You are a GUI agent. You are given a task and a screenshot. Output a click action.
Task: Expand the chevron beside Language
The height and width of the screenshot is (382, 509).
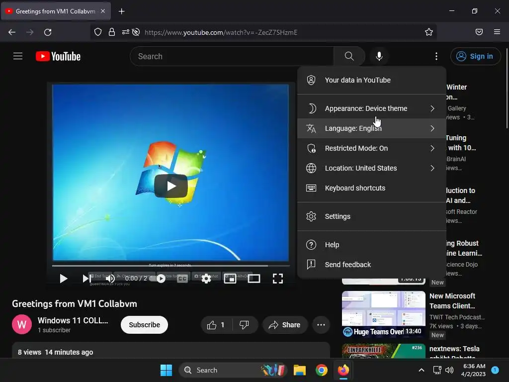coord(432,128)
